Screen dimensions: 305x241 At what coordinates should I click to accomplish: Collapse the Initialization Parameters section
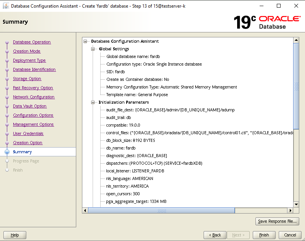[93, 102]
